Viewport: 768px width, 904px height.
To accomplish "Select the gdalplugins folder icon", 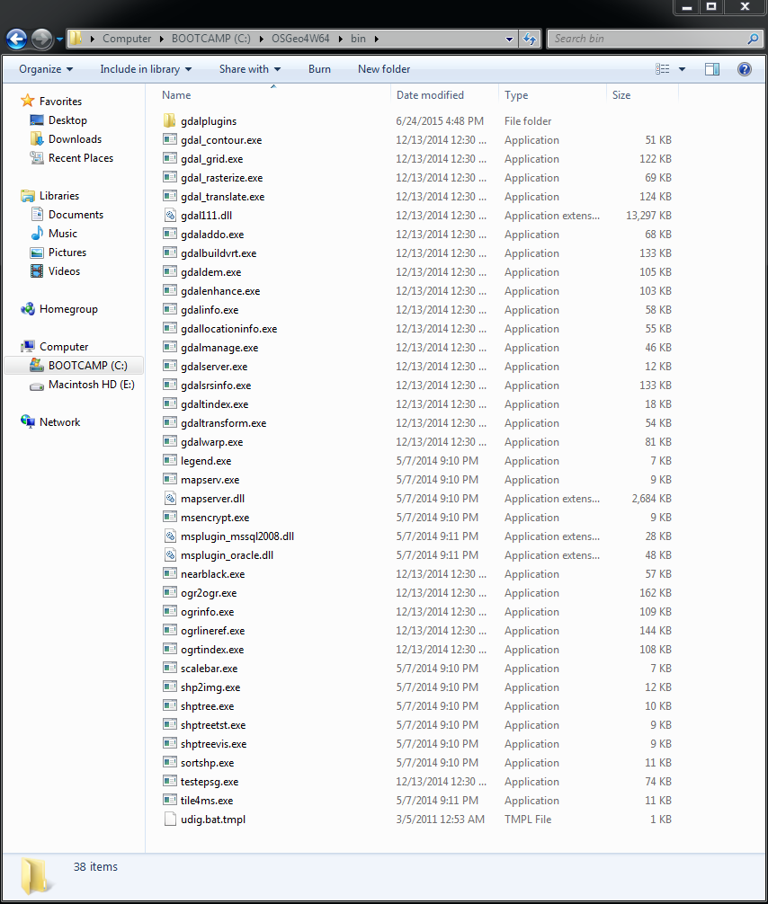I will click(170, 121).
